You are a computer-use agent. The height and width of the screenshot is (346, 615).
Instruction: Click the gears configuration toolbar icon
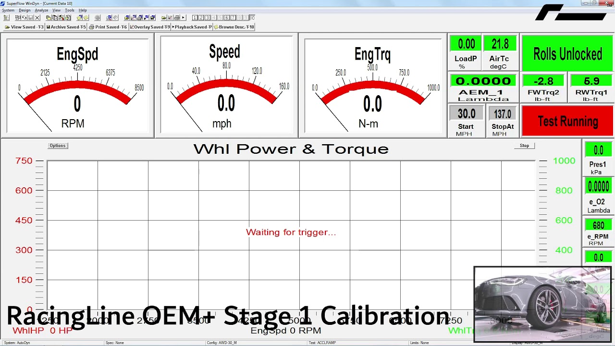click(x=68, y=18)
